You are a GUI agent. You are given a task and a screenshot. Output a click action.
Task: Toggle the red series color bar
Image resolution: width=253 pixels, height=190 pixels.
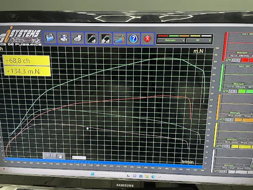(224, 47)
